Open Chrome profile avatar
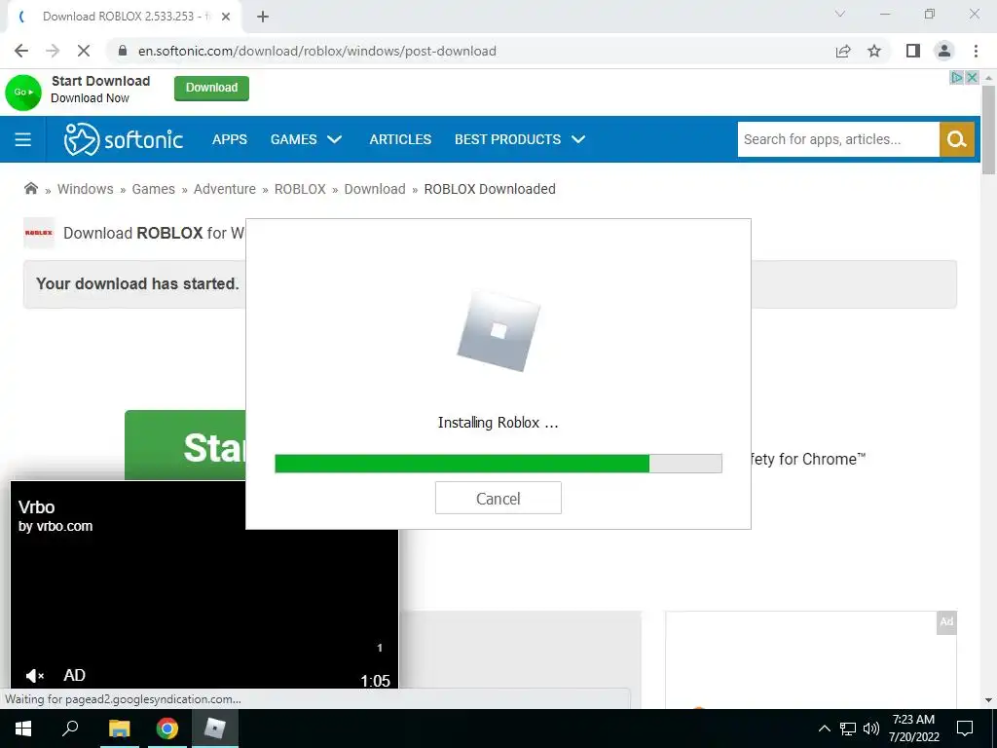Image resolution: width=997 pixels, height=748 pixels. pos(944,51)
